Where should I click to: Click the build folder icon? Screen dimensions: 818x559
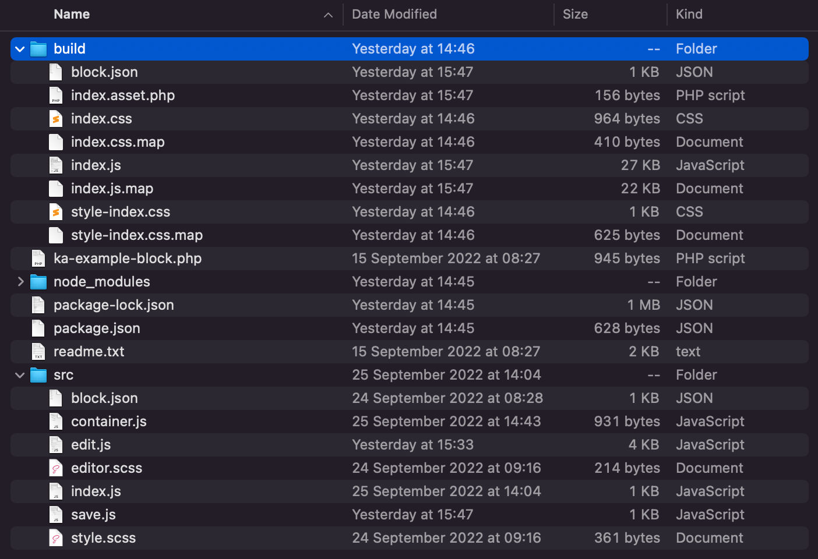[x=38, y=48]
